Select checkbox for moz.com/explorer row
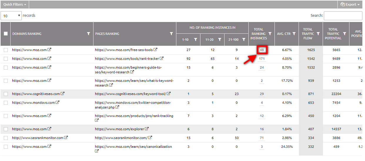The image size is (365, 161). [6, 129]
